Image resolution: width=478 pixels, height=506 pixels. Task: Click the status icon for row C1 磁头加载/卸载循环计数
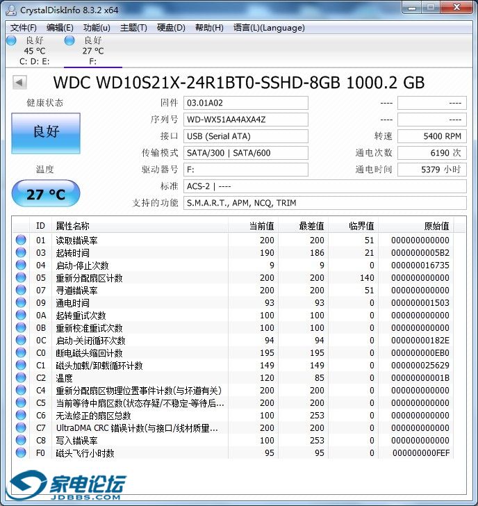tap(21, 365)
